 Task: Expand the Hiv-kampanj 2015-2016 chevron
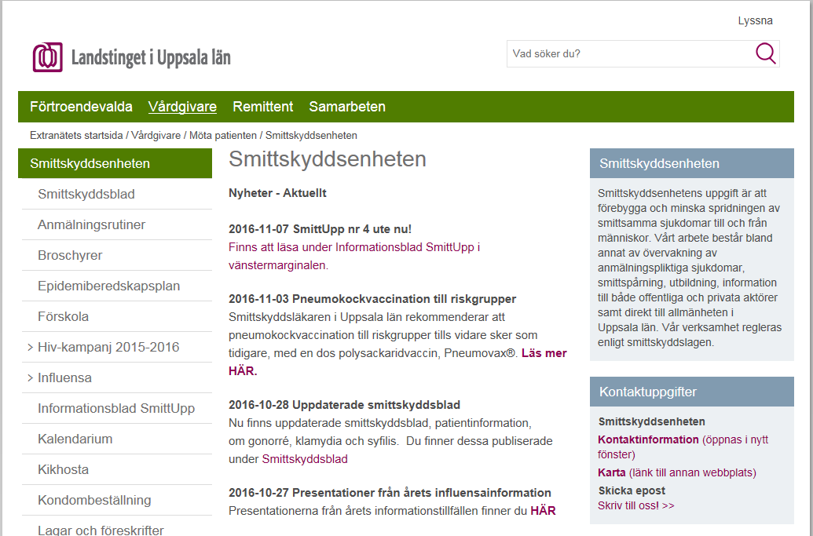(30, 347)
